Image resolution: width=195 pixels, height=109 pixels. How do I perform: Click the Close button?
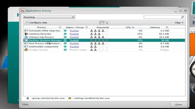[x=179, y=104]
